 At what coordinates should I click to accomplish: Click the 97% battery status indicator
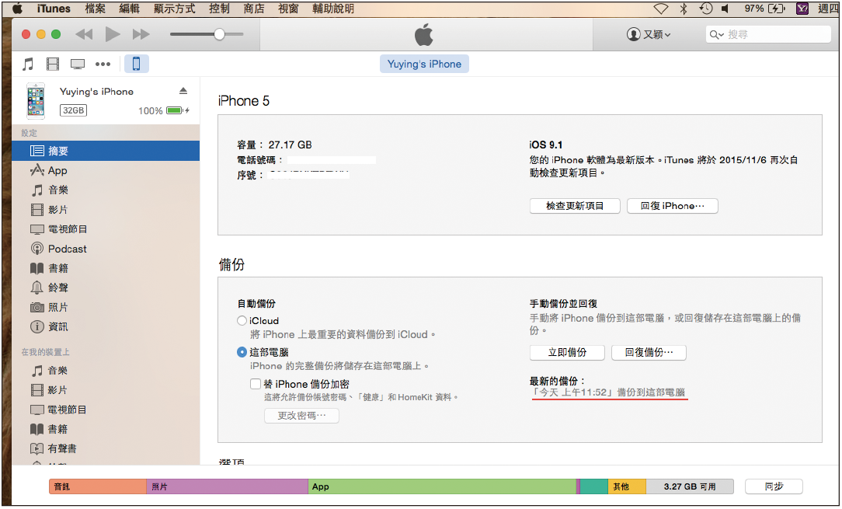(x=764, y=9)
